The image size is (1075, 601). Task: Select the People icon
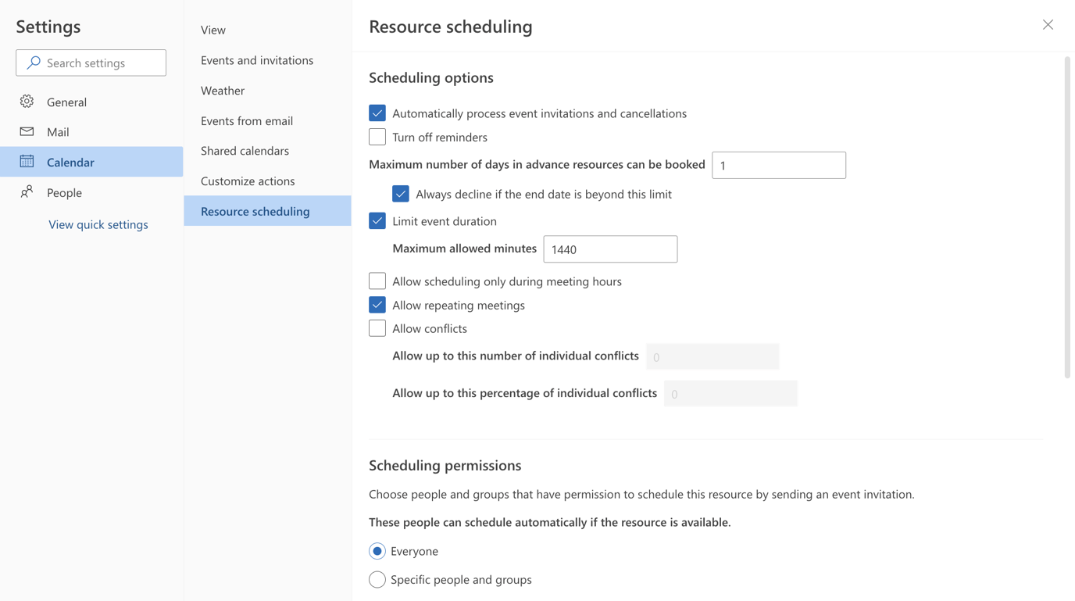(27, 192)
